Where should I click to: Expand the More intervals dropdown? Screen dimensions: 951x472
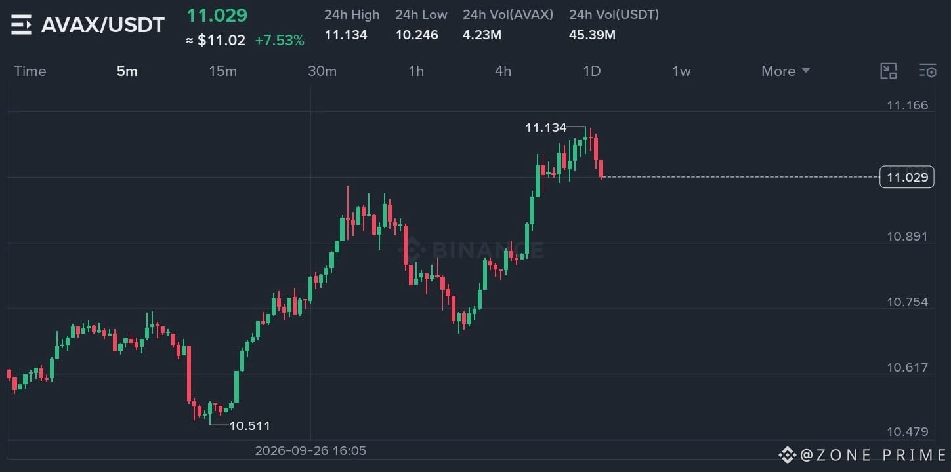pos(786,71)
